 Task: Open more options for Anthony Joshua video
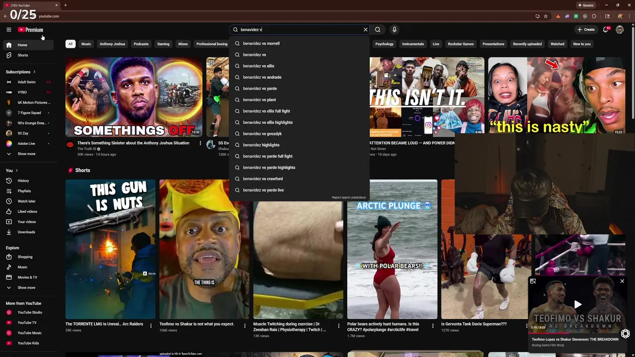pos(200,143)
